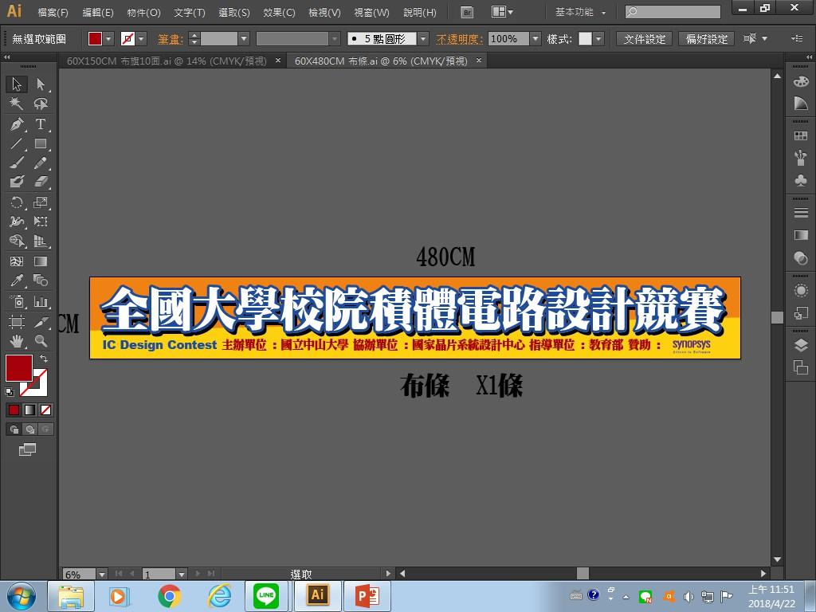Open the Layers panel icon
This screenshot has width=816, height=612.
[801, 345]
